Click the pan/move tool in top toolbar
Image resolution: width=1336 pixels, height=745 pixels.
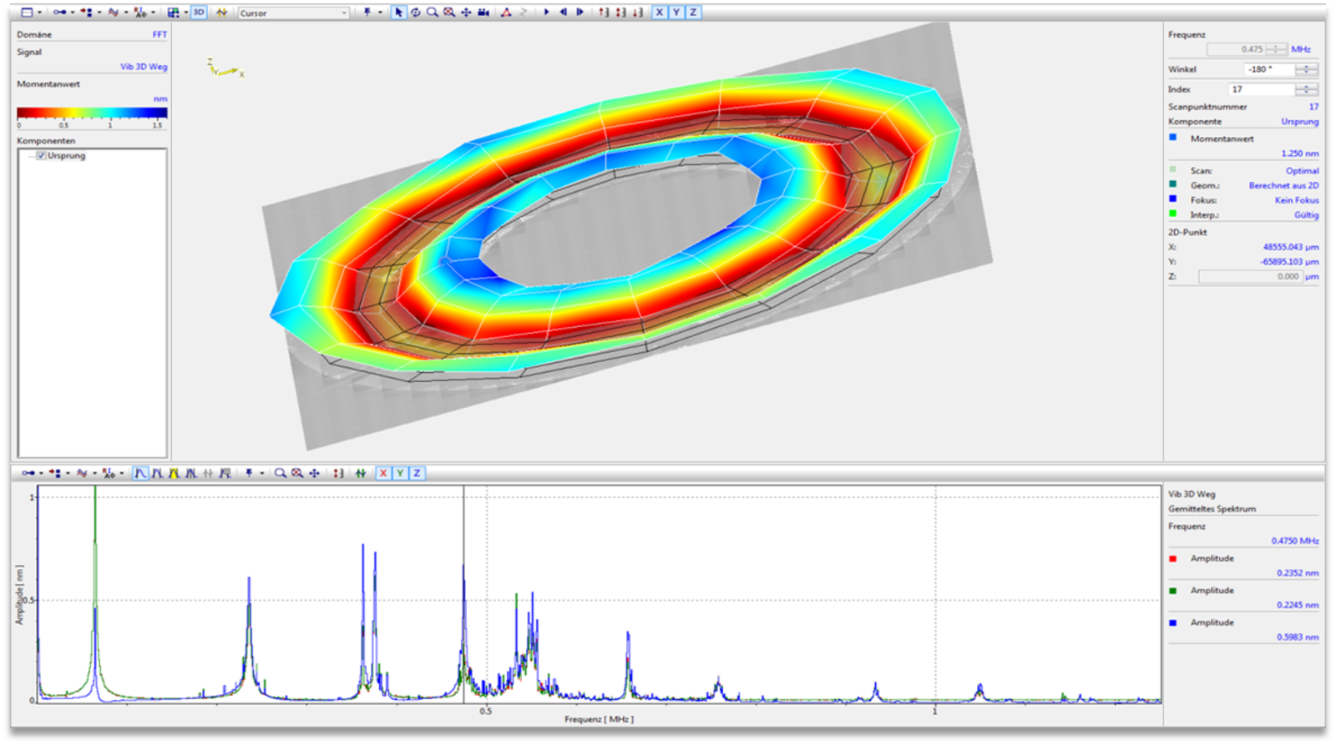click(x=466, y=13)
